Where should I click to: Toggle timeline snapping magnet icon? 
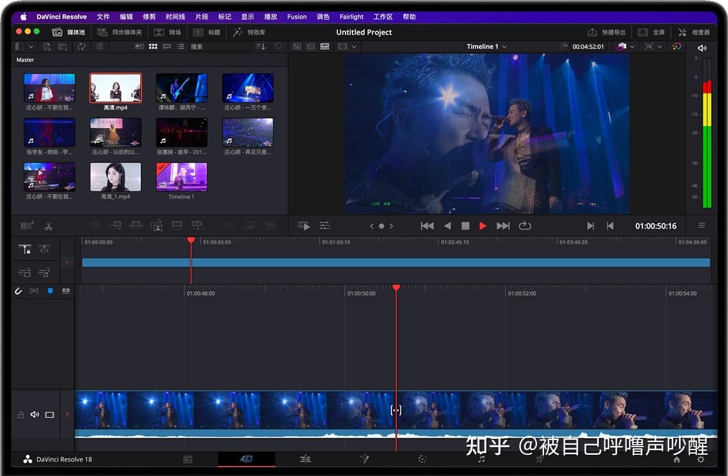tap(18, 291)
